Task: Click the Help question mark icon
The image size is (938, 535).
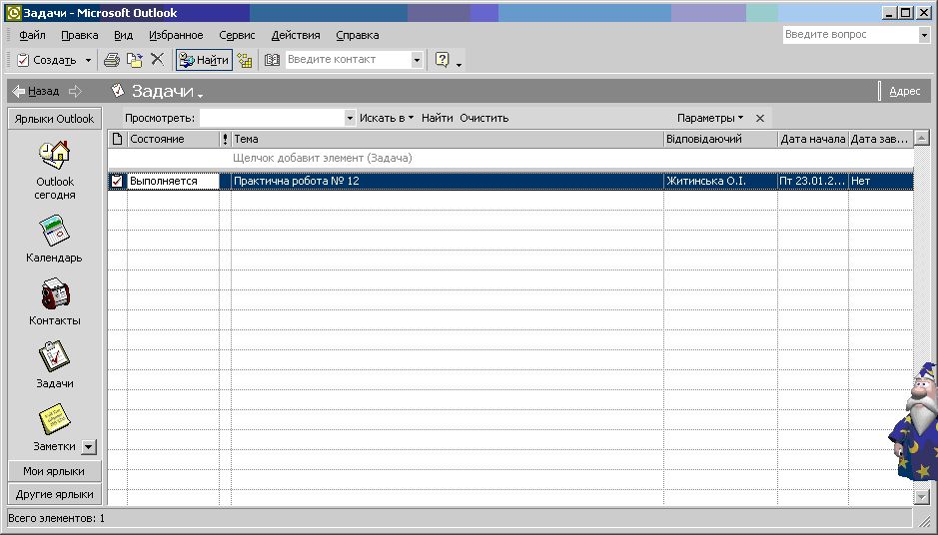Action: pyautogui.click(x=442, y=60)
